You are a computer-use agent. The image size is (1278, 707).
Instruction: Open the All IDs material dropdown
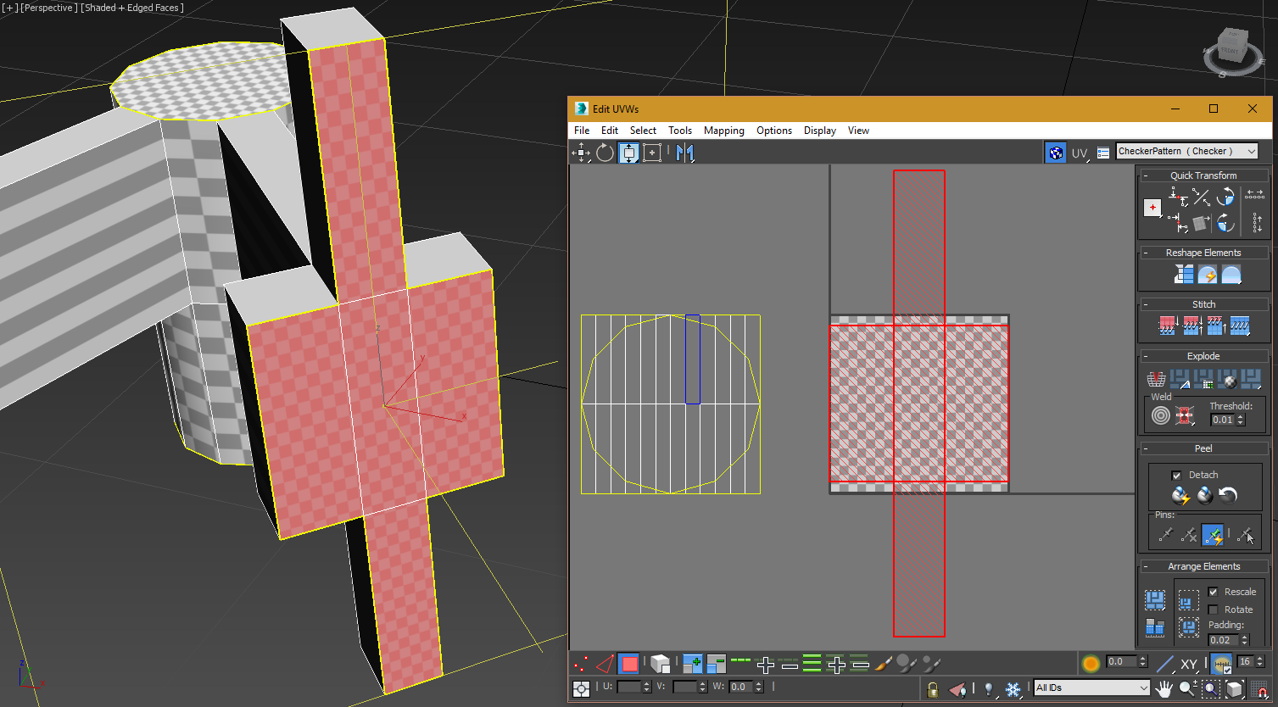pos(1091,688)
